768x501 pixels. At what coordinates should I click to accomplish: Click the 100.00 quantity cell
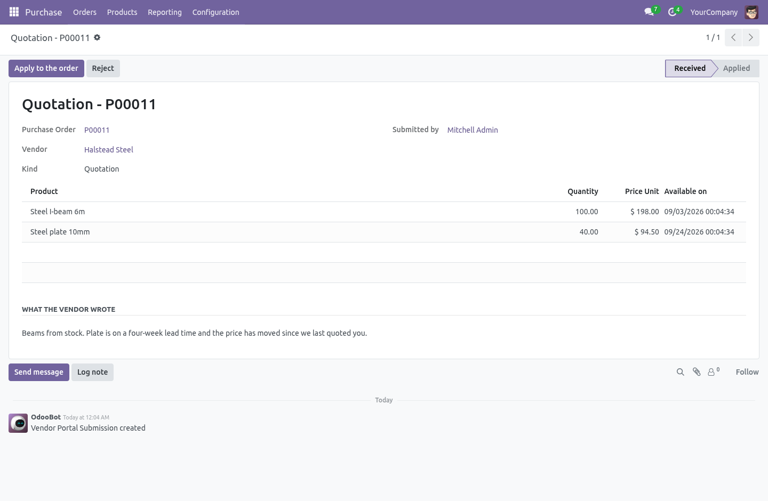tap(587, 212)
